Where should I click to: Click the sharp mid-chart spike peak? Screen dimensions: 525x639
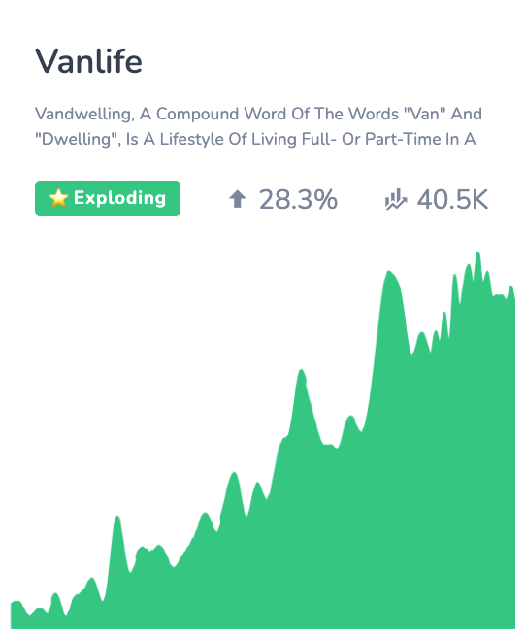coord(301,371)
